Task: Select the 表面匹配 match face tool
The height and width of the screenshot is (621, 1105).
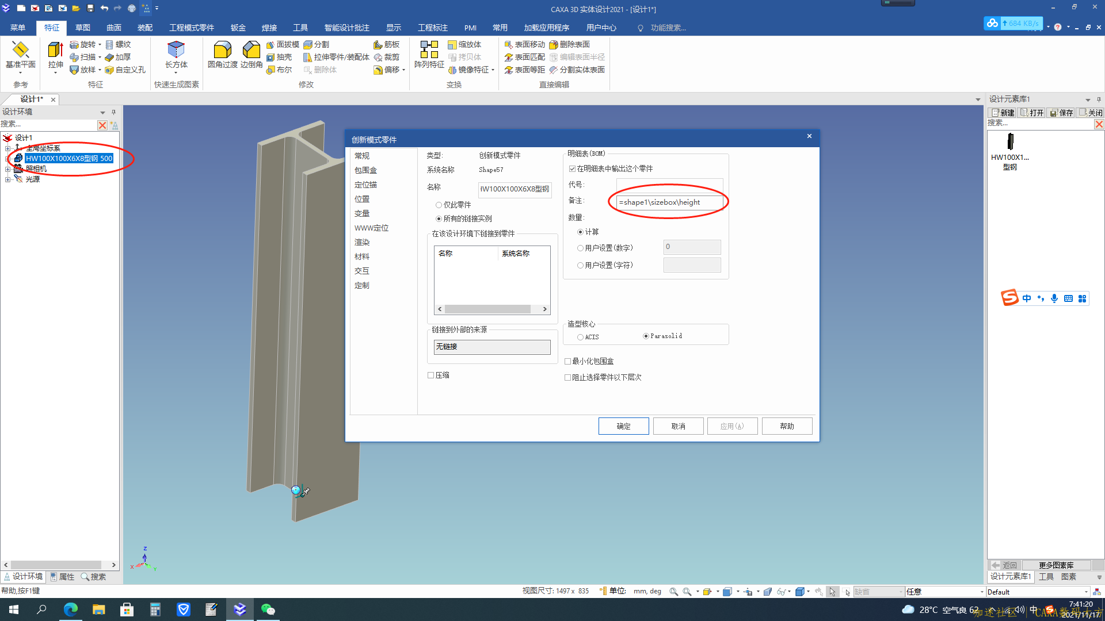Action: click(x=524, y=57)
